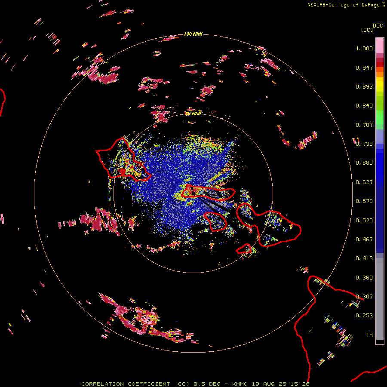Select the black bottom segment of the color bar

(x=380, y=342)
